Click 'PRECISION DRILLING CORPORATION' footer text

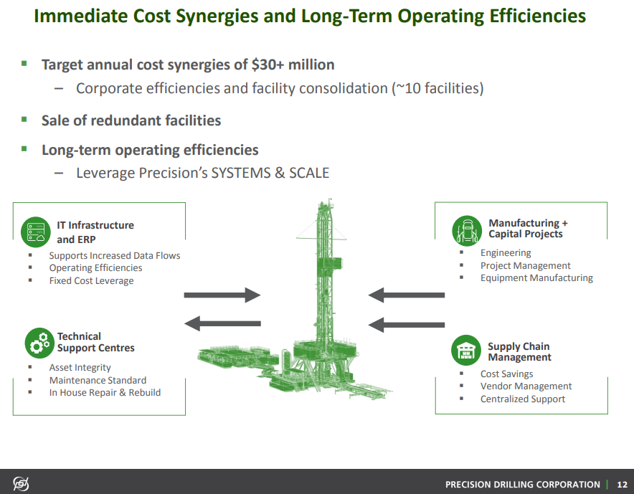click(x=522, y=484)
